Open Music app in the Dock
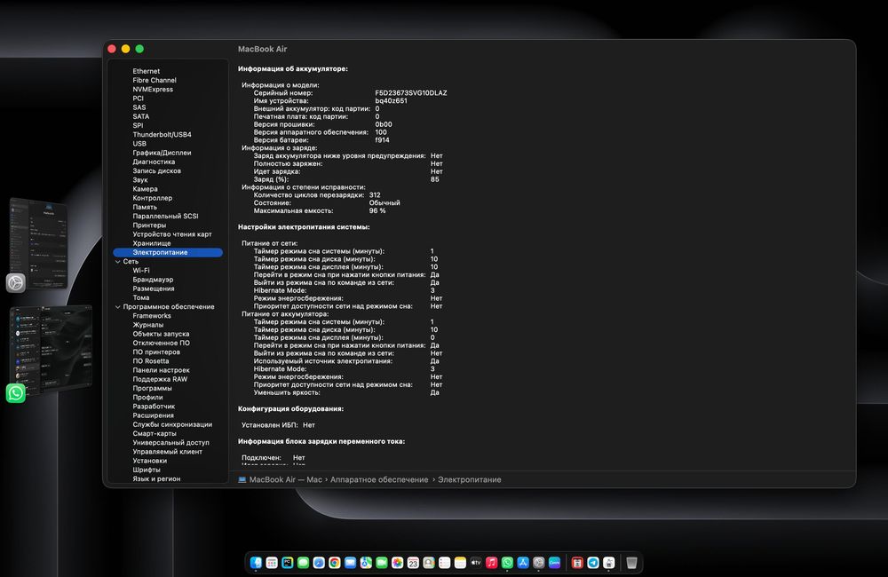This screenshot has width=888, height=577. (x=492, y=562)
